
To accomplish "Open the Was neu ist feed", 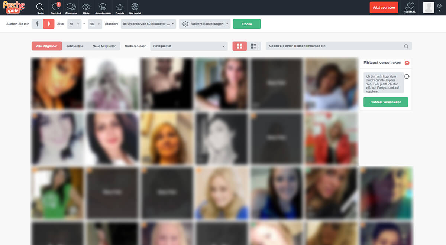I will (135, 8).
